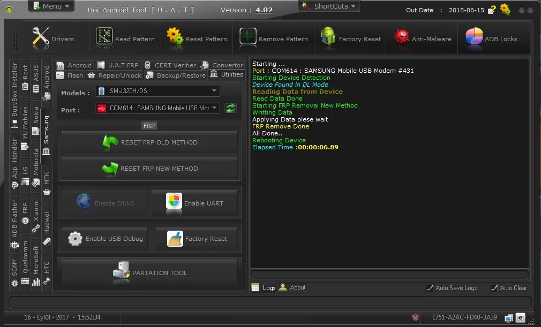Run the Factory Reset android icon in toolbar
541x327 pixels.
[328, 36]
